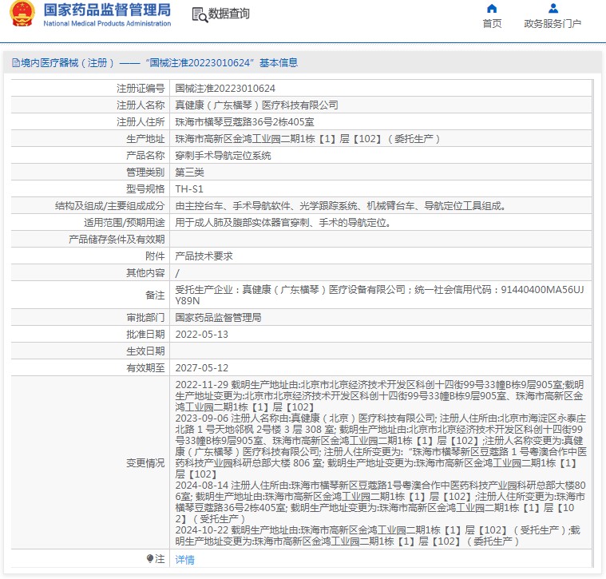Click the 生效日期 row label

tap(145, 351)
